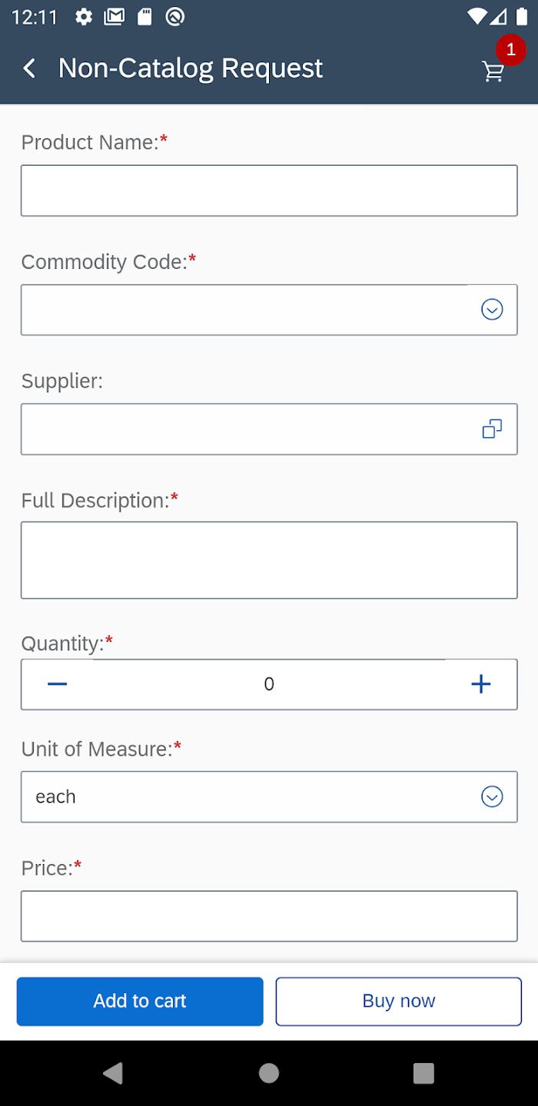Open Supplier value help icon
538x1106 pixels.
[x=492, y=429]
